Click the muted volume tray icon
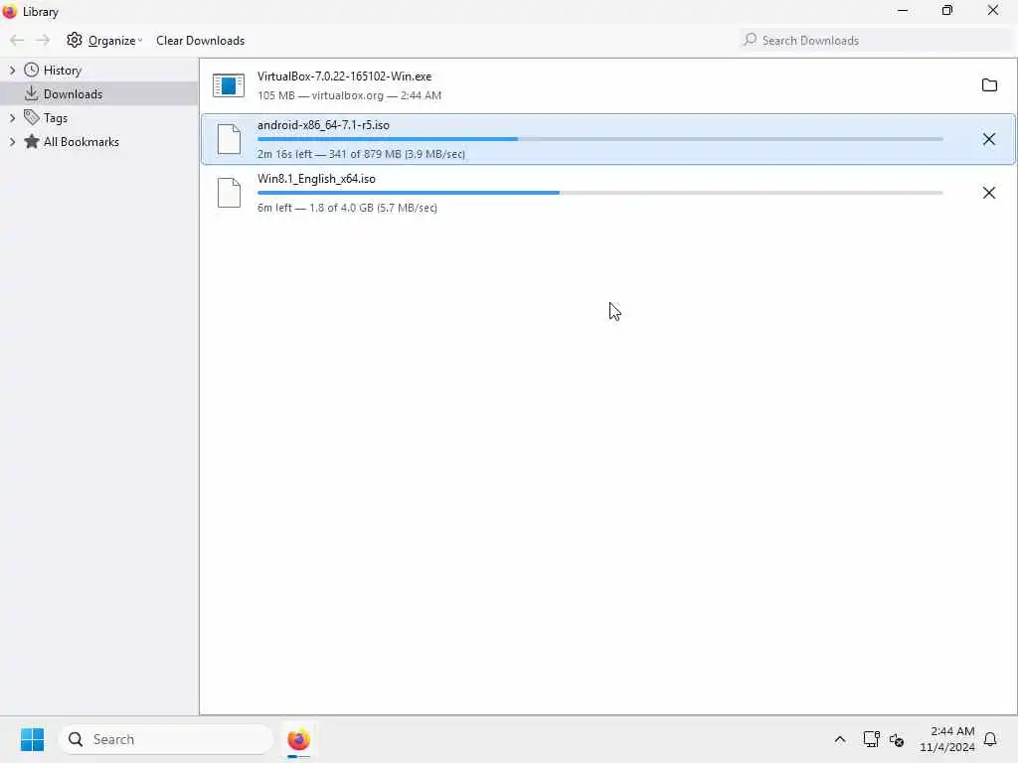This screenshot has width=1018, height=763. (x=897, y=739)
